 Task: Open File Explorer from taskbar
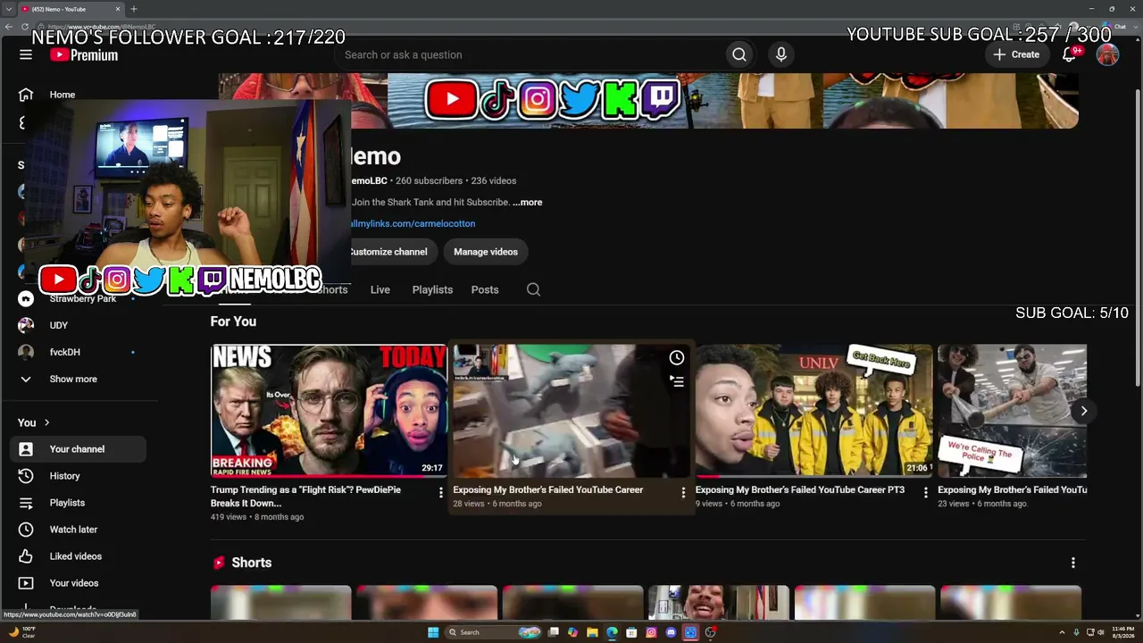(x=592, y=632)
